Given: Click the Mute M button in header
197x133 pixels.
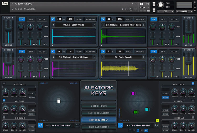Looking at the screenshot, I should point(154,10).
